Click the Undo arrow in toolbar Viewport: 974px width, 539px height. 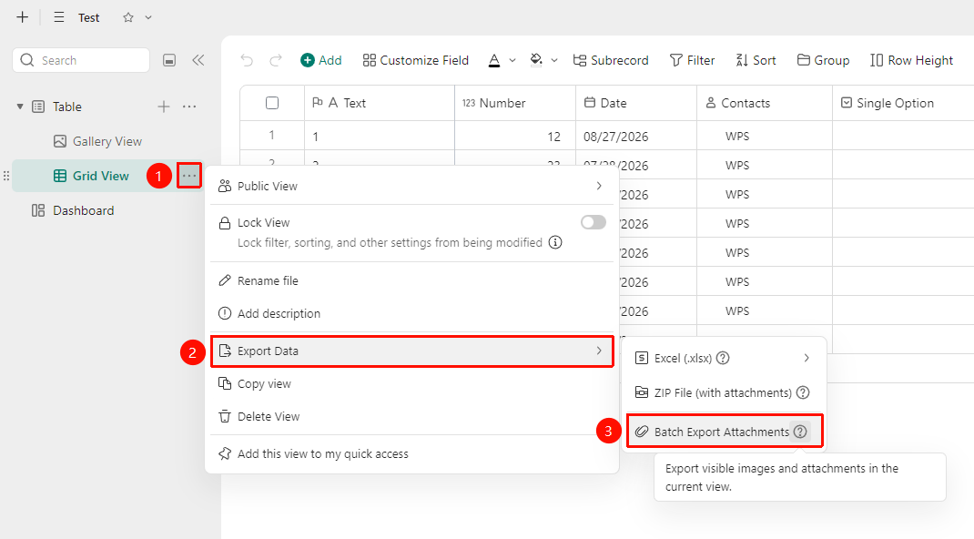pyautogui.click(x=247, y=60)
